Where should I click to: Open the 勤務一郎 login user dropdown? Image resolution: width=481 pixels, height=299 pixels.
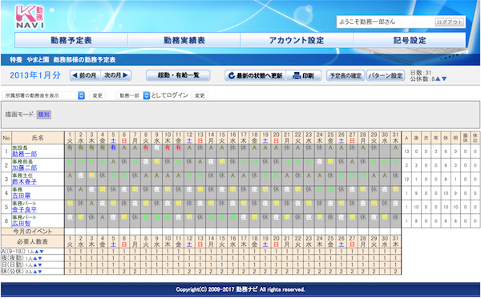133,95
